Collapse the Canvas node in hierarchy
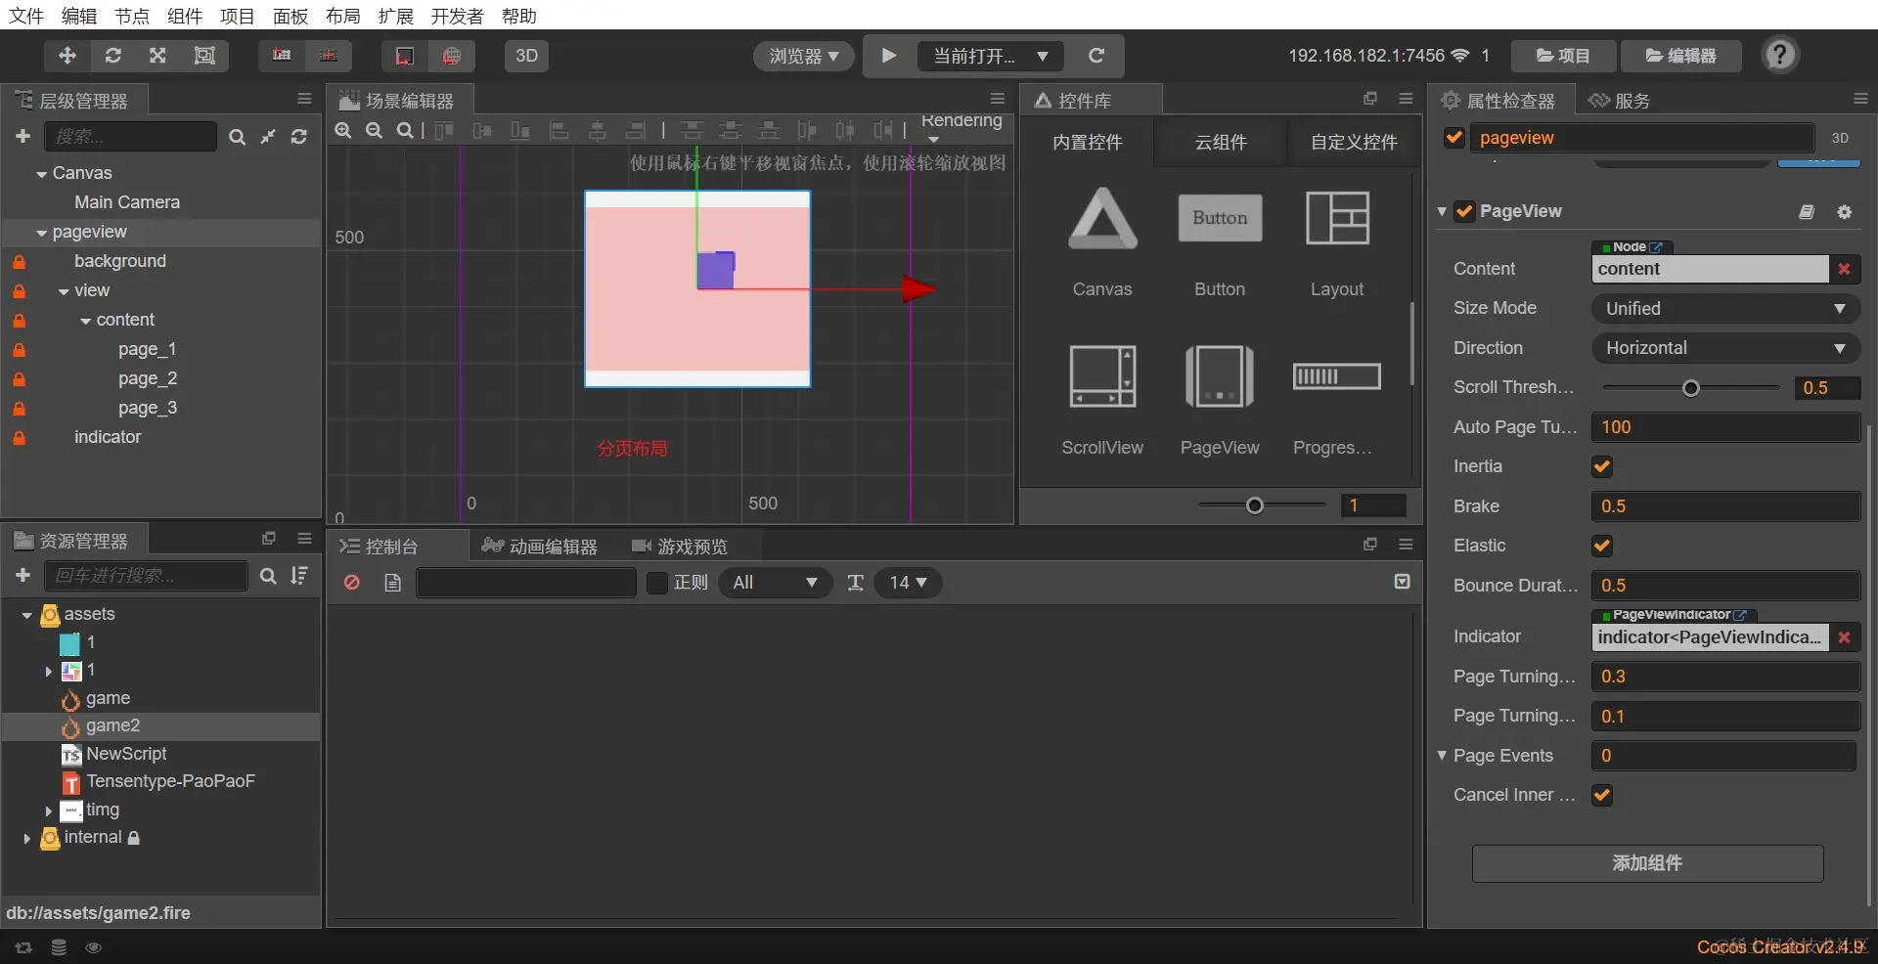This screenshot has width=1878, height=964. (42, 174)
